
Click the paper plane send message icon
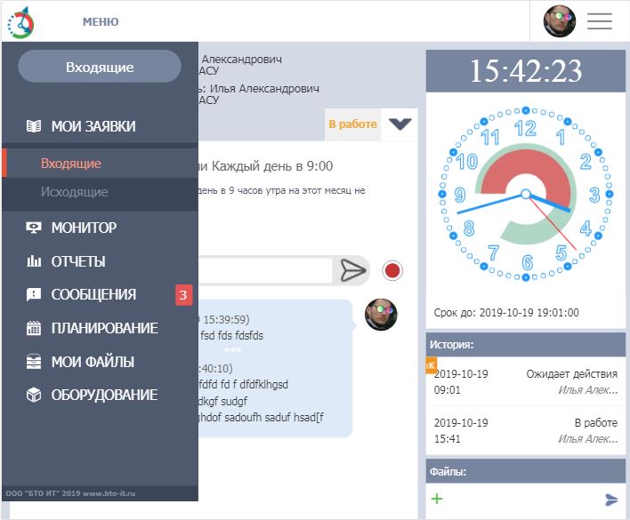[x=353, y=270]
